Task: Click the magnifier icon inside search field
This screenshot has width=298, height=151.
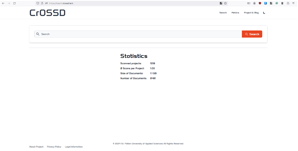Action: (x=38, y=34)
